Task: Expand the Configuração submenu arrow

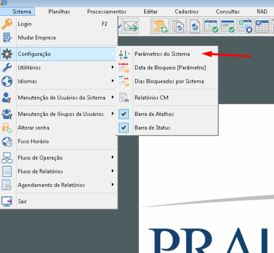Action: 113,53
